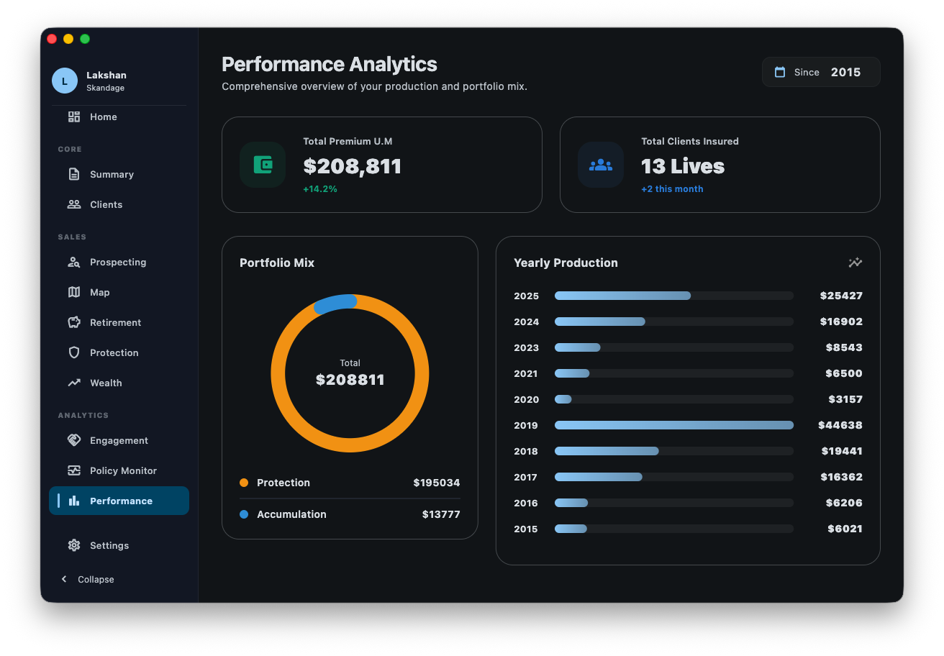Select the Protection shield icon
Viewport: 944px width, 656px height.
pos(74,352)
